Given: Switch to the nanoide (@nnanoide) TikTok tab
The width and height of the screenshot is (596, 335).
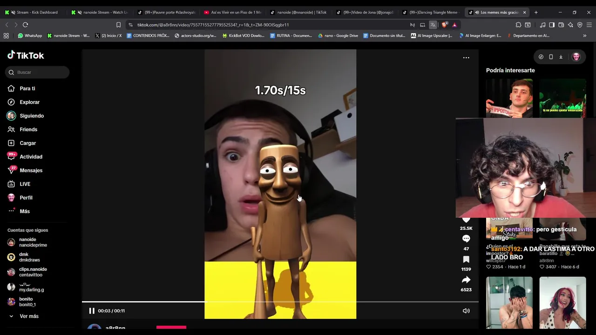Looking at the screenshot, I should [x=299, y=12].
